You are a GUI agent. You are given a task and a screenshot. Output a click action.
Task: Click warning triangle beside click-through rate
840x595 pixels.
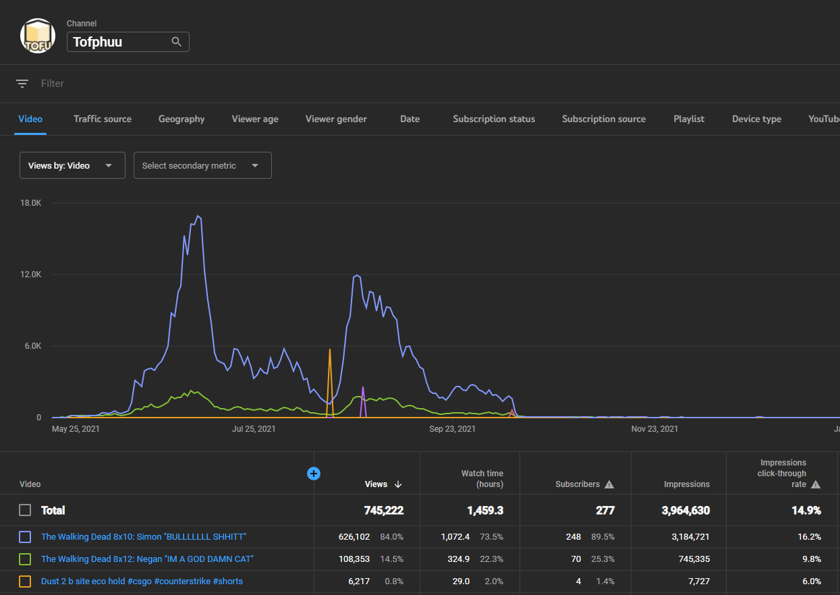[x=816, y=484]
